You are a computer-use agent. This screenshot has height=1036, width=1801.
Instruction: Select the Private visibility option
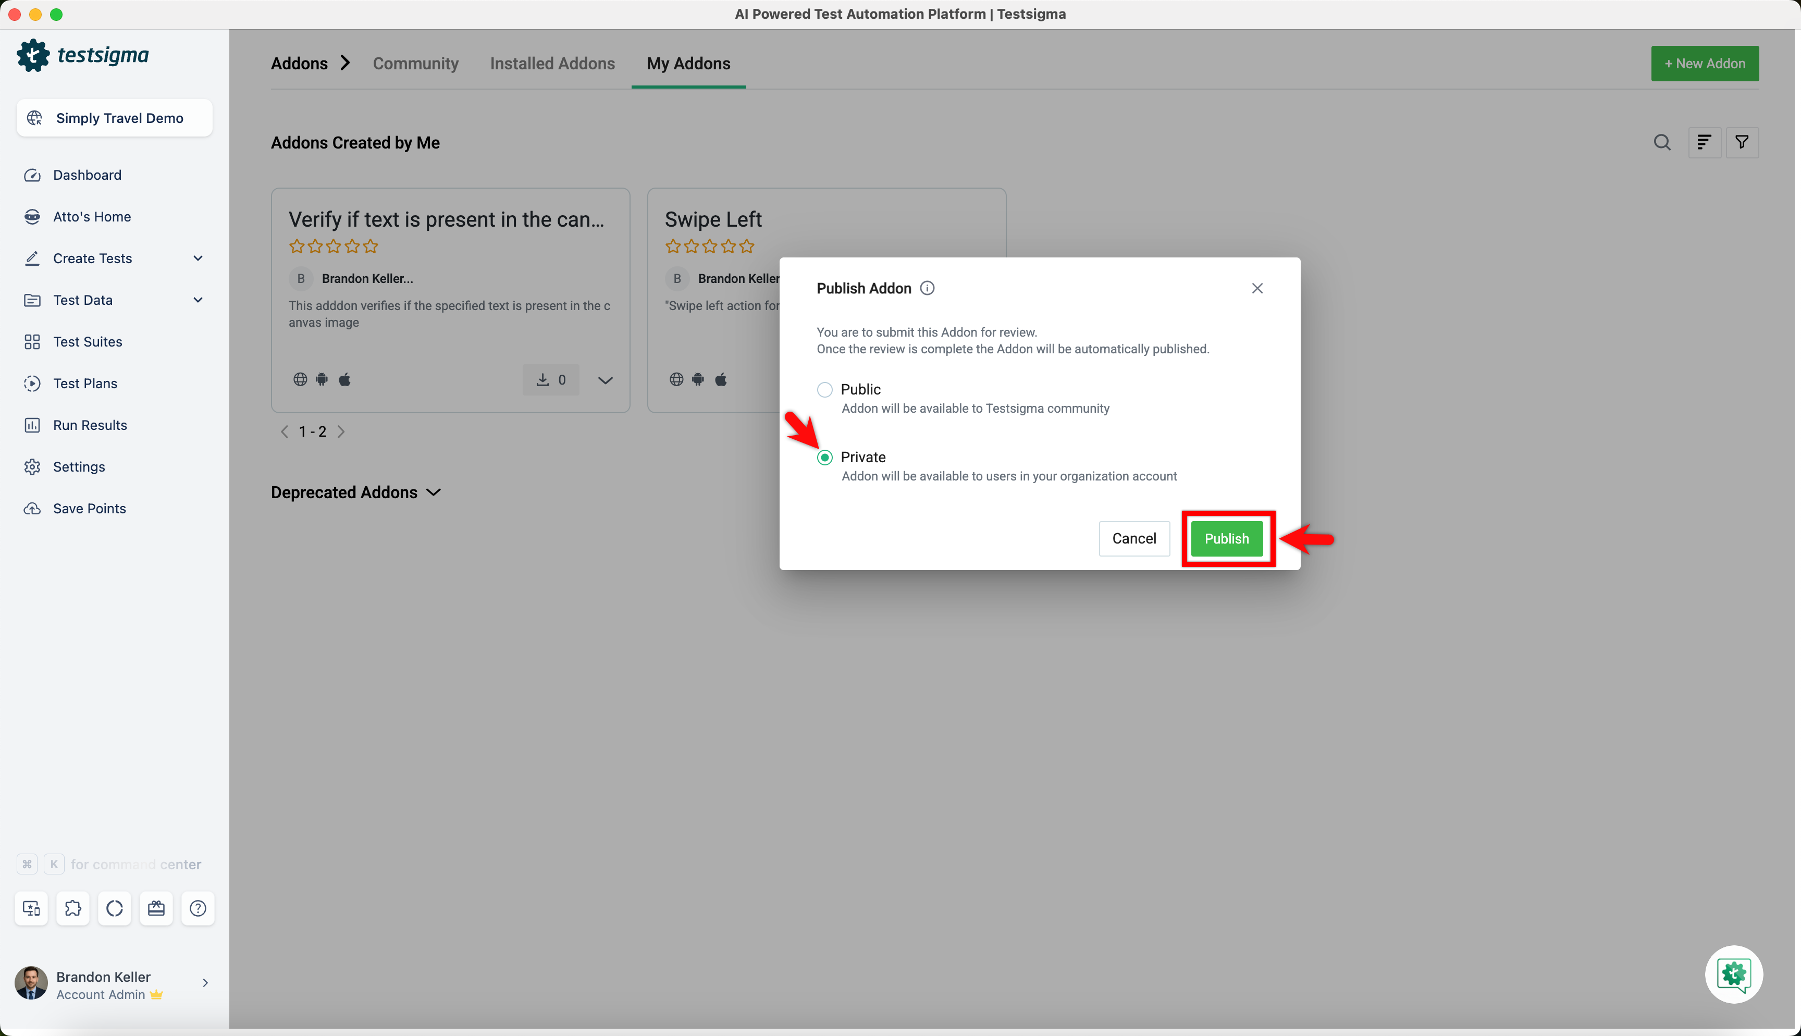click(x=825, y=458)
